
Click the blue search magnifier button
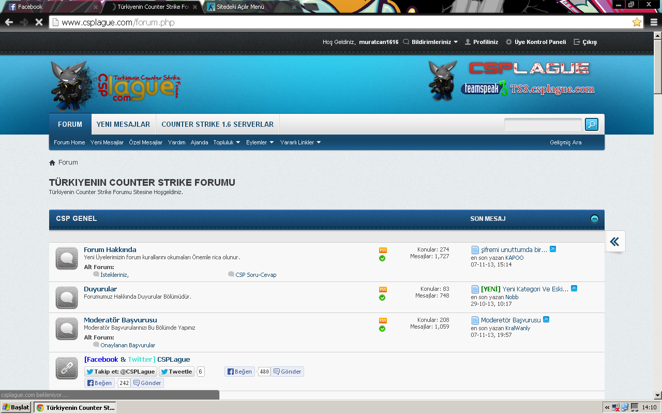[591, 124]
